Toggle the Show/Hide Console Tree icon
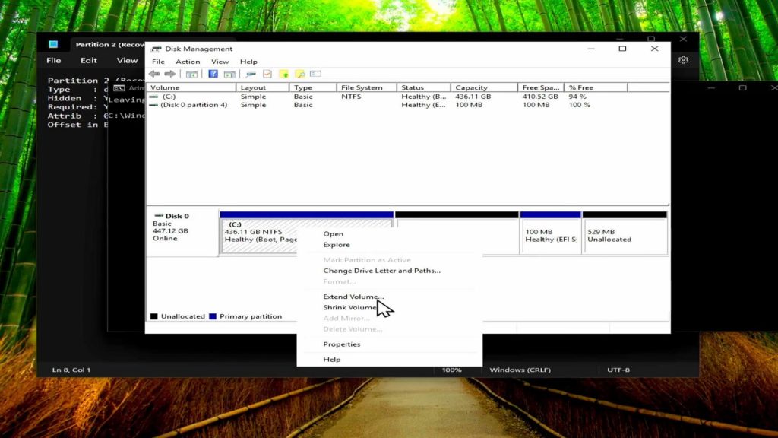Screen dimensions: 778x438 coord(191,73)
